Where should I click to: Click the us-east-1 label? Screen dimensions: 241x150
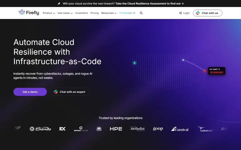[x=215, y=69]
